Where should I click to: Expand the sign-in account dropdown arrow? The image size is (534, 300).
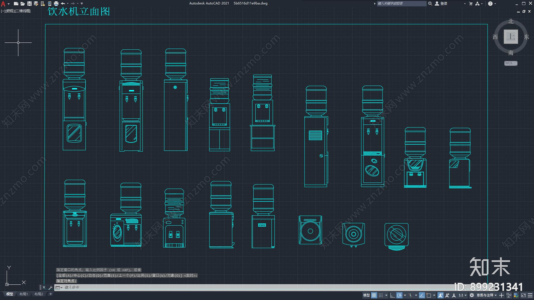pyautogui.click(x=465, y=4)
